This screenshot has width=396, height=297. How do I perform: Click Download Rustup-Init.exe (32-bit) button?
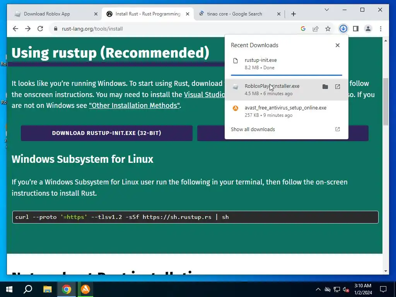pos(107,133)
